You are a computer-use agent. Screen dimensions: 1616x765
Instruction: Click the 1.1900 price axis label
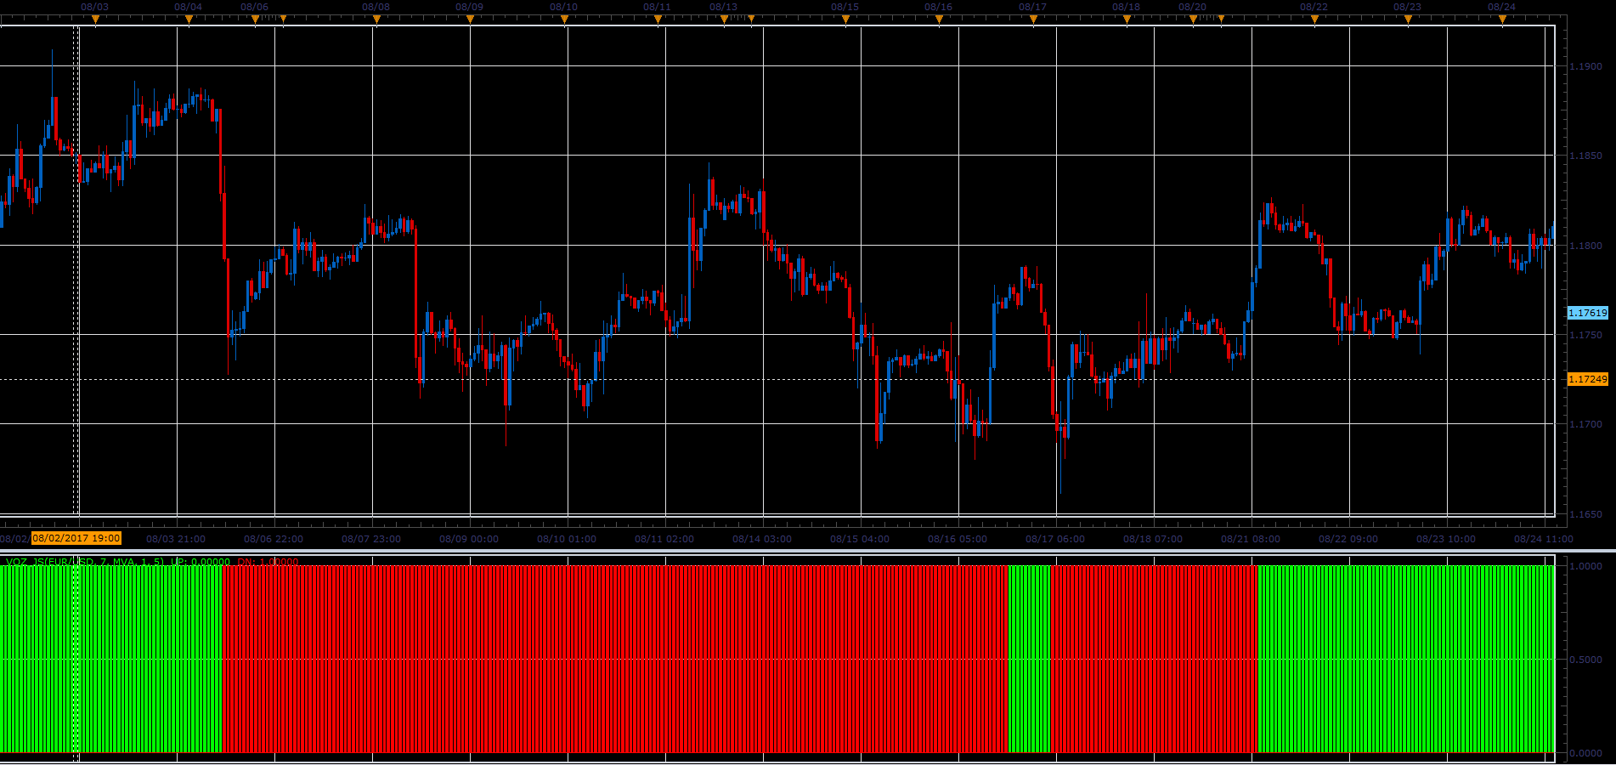1585,66
